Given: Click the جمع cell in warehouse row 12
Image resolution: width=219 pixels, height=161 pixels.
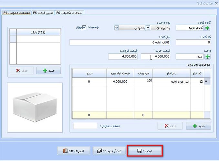Looking at the screenshot, I should [x=89, y=81].
